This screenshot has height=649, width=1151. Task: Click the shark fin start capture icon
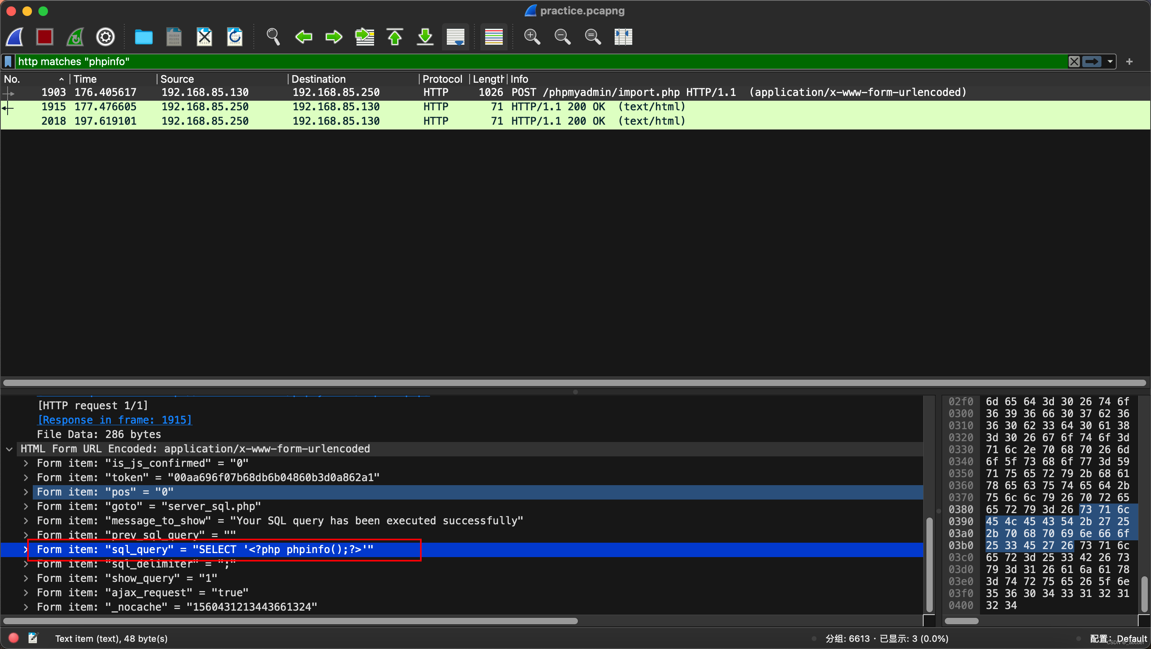[x=15, y=37]
